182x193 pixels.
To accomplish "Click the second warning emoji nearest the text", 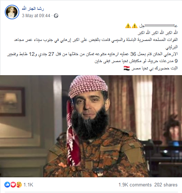I will (135, 26).
